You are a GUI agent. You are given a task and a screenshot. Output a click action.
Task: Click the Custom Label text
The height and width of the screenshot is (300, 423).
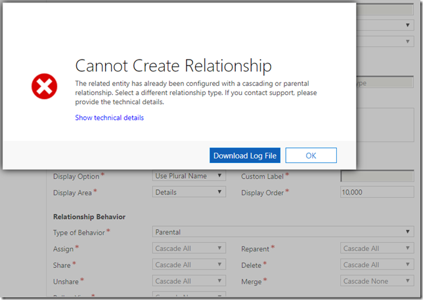262,176
